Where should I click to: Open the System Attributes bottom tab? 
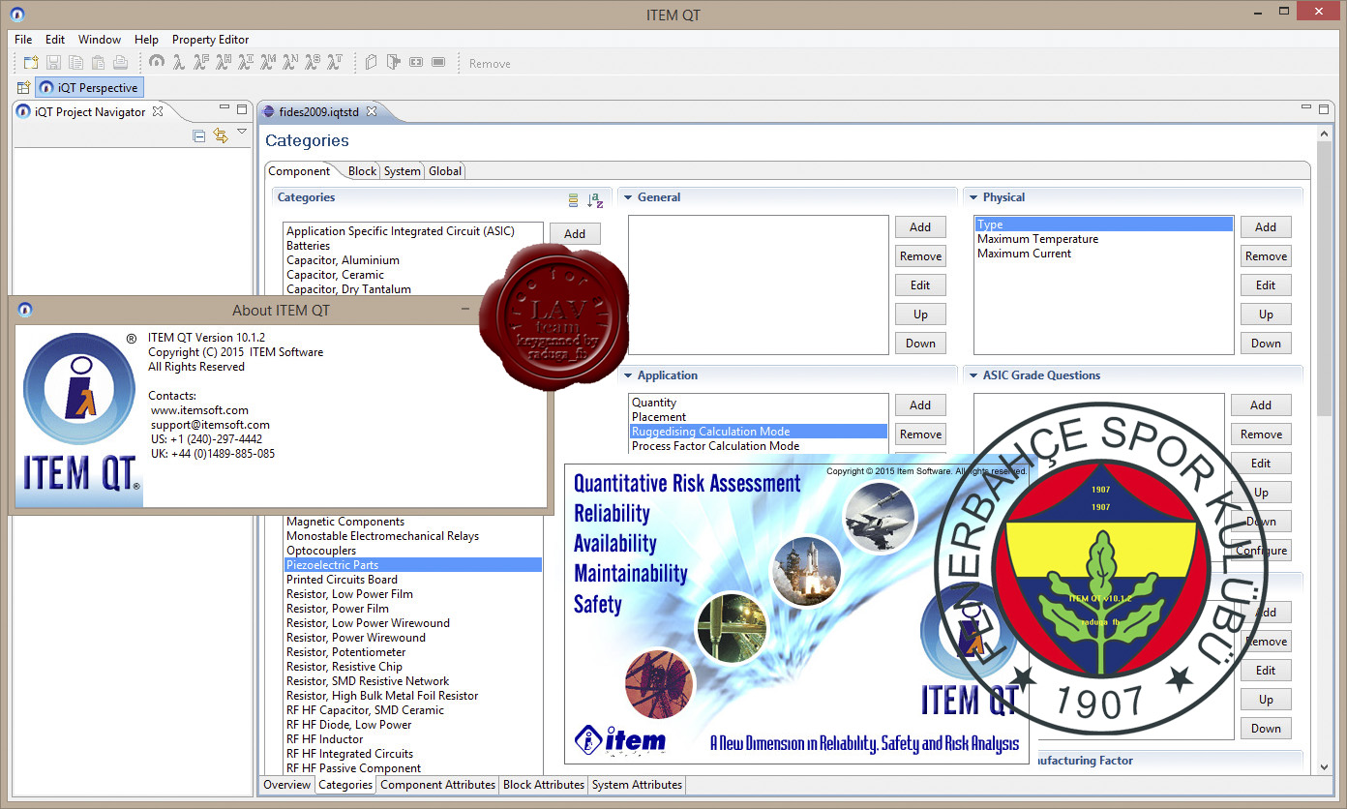pos(637,785)
